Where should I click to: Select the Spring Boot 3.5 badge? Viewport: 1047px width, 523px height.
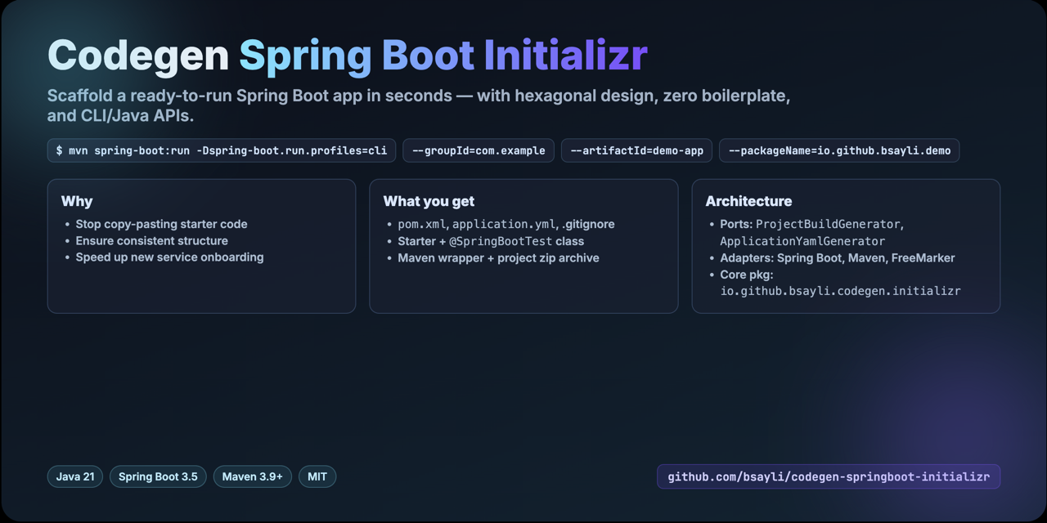[158, 476]
